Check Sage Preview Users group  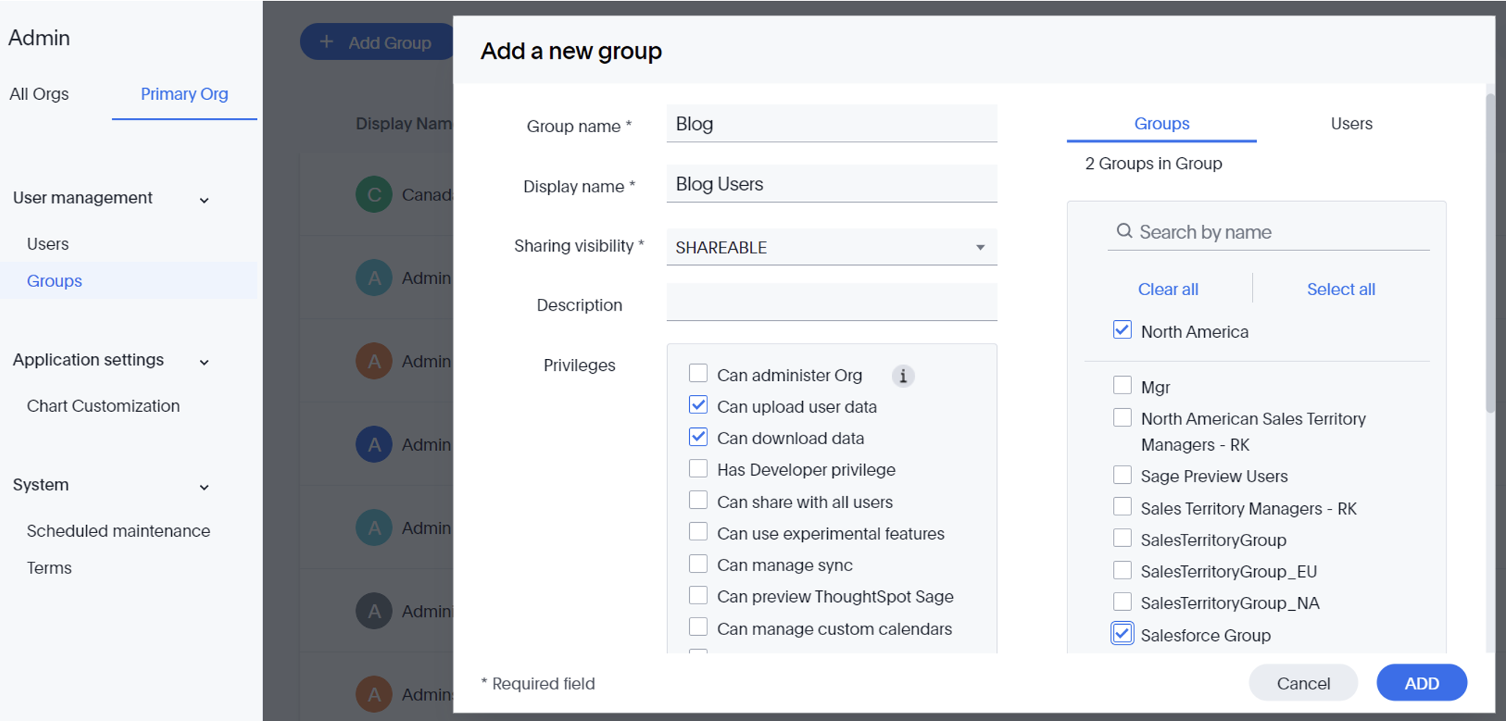click(1122, 475)
